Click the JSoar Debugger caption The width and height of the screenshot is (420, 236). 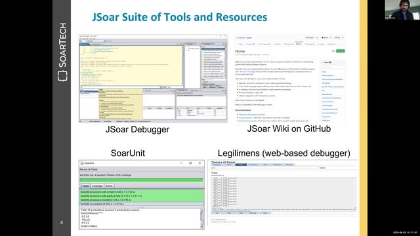(137, 129)
